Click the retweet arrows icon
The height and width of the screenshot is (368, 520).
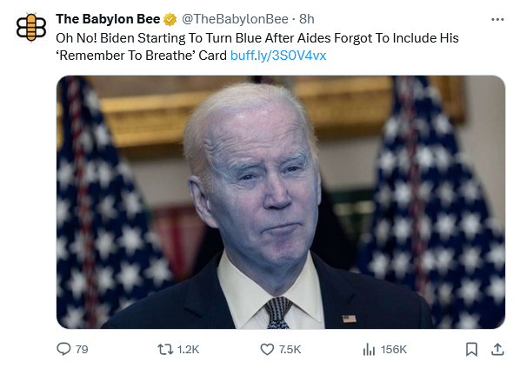pyautogui.click(x=165, y=350)
